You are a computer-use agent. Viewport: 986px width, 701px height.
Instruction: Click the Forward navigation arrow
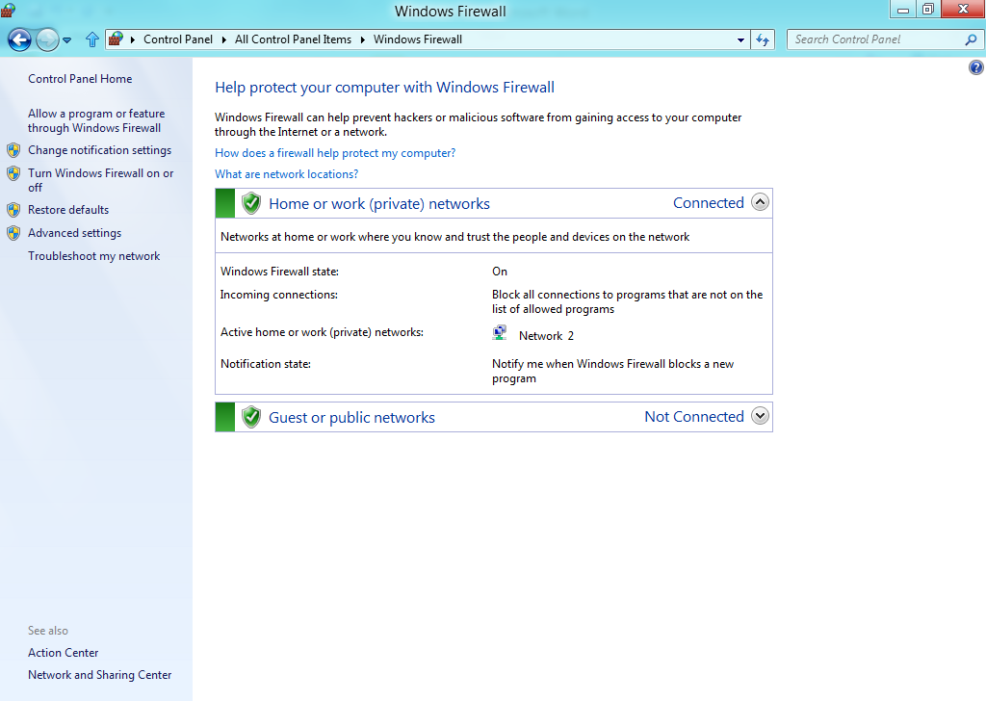coord(47,40)
